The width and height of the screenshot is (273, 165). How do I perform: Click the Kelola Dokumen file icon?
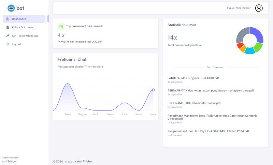8,27
